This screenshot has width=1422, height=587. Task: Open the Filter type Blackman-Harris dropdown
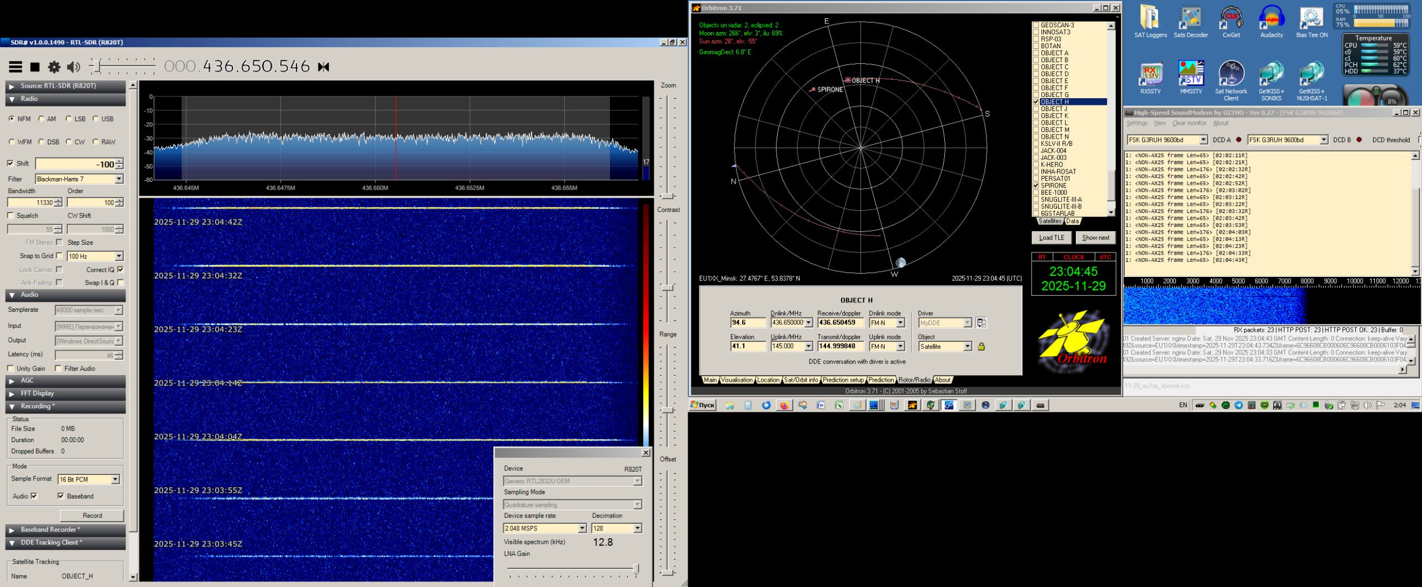point(119,179)
